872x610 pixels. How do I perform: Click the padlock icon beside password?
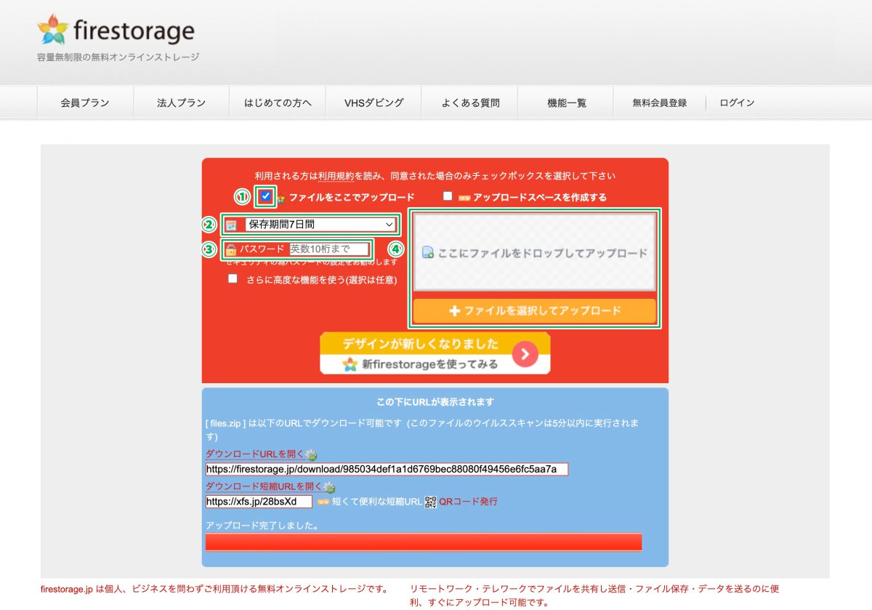point(231,249)
